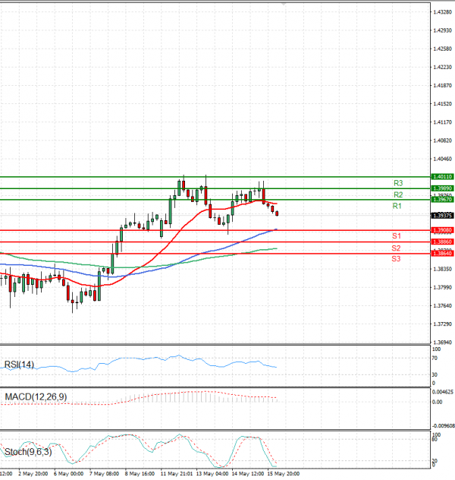Viewport: 455px width, 480px height.
Task: Select the 1.39080 red price tag
Action: [x=442, y=230]
